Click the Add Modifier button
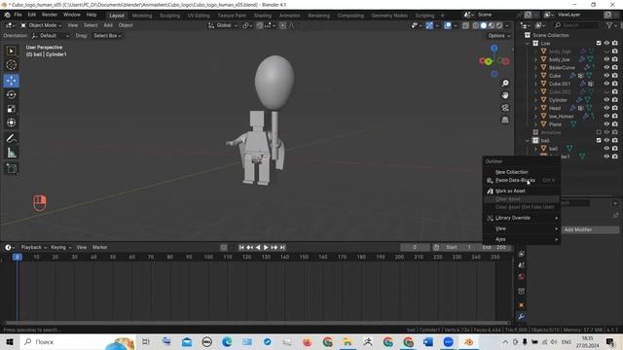Image resolution: width=623 pixels, height=350 pixels. coord(590,229)
